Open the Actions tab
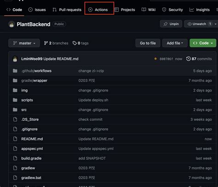Image resolution: width=218 pixels, height=187 pixels. tap(98, 10)
